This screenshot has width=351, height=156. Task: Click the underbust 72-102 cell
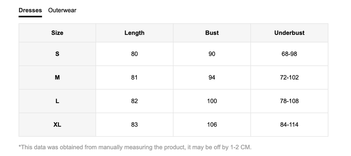(x=289, y=78)
